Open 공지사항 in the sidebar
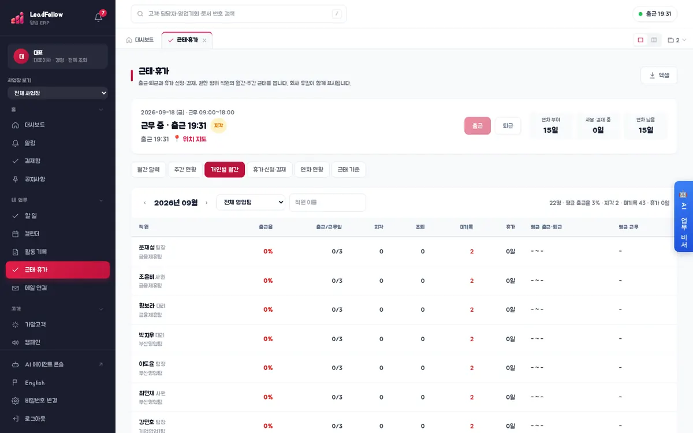This screenshot has height=433, width=693. click(58, 179)
